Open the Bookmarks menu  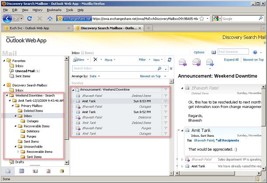tap(54, 10)
